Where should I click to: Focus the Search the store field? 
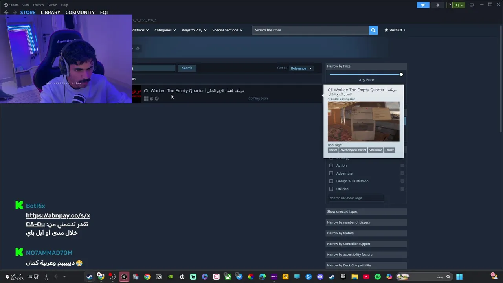310,30
